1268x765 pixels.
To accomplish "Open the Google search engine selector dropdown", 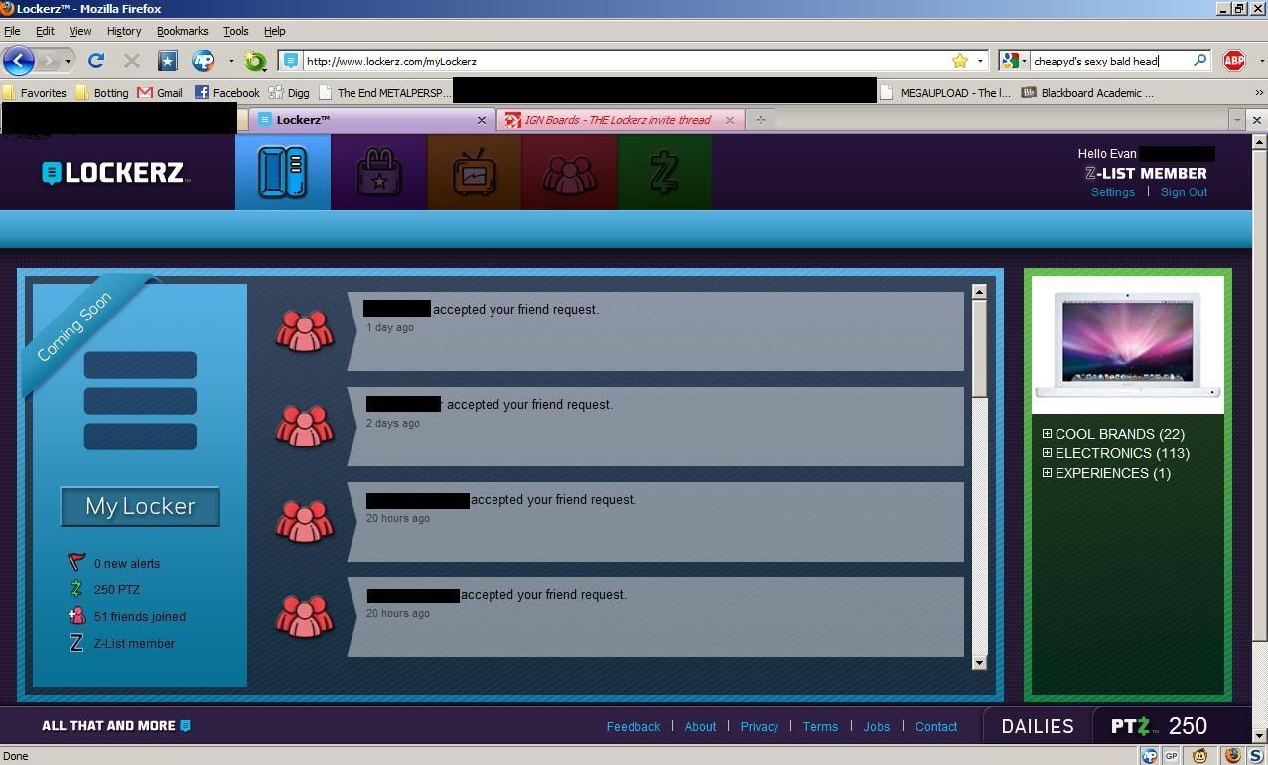I will point(1014,61).
